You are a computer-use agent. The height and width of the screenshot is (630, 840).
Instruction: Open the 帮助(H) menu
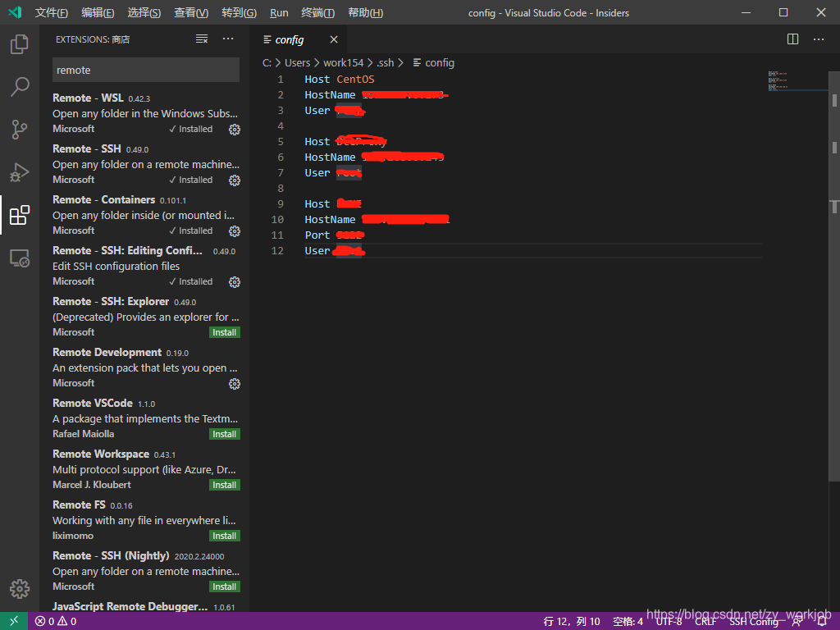(365, 13)
